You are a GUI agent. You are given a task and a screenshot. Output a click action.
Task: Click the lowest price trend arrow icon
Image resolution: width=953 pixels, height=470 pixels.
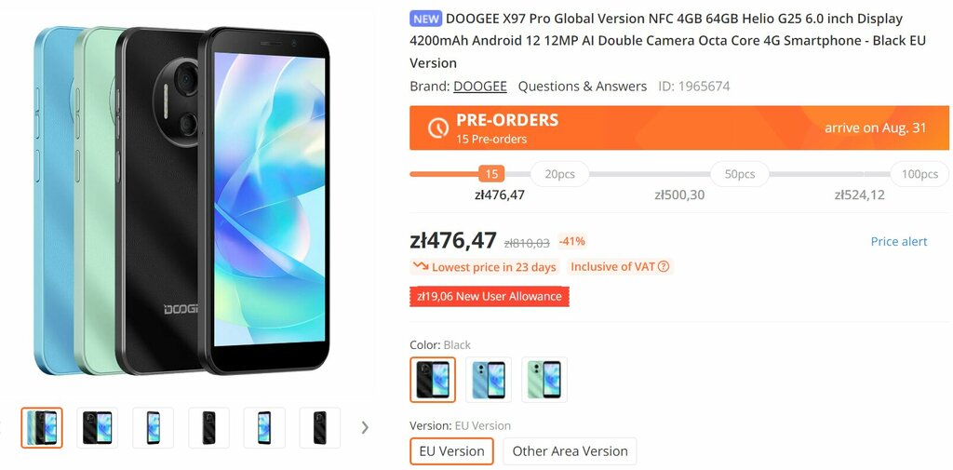[x=421, y=266]
